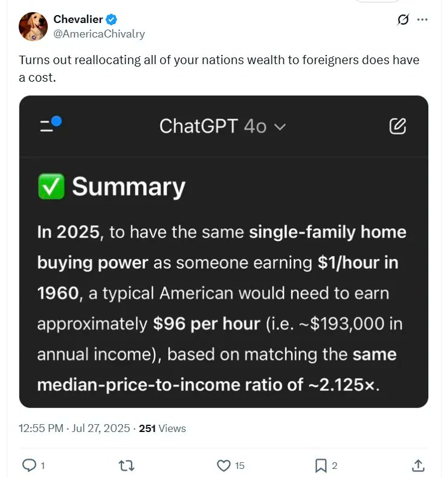Like the tweet with the heart
The width and height of the screenshot is (447, 478).
pyautogui.click(x=224, y=465)
